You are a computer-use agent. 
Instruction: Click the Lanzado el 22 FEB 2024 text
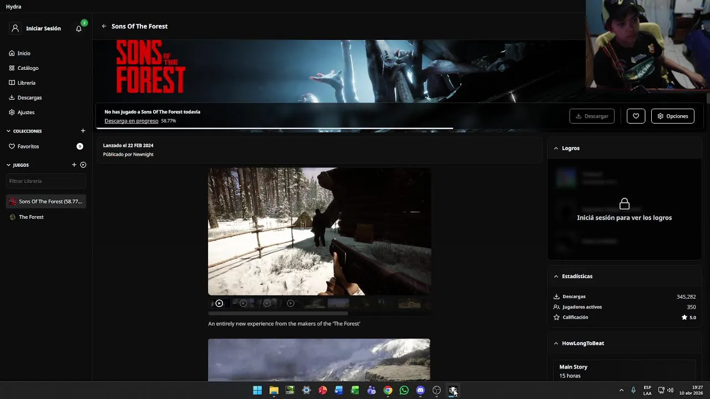pyautogui.click(x=128, y=146)
